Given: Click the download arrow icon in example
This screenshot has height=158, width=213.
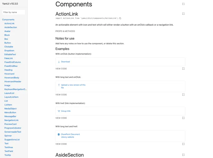Looking at the screenshot, I should 59,62.
